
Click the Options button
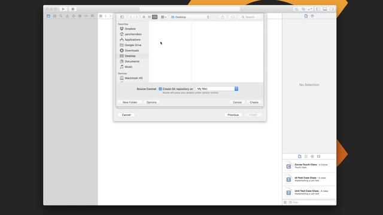click(151, 102)
